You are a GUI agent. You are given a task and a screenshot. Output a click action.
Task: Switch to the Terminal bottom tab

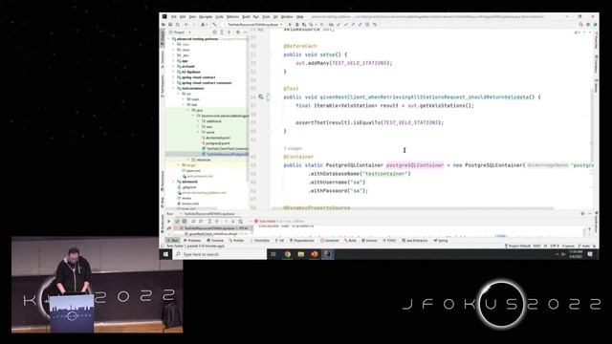click(x=214, y=240)
